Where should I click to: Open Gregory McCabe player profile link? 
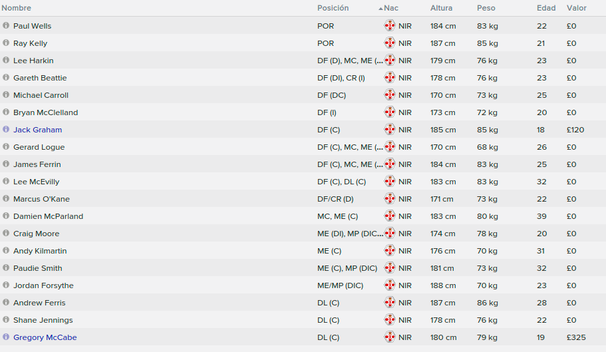(45, 337)
